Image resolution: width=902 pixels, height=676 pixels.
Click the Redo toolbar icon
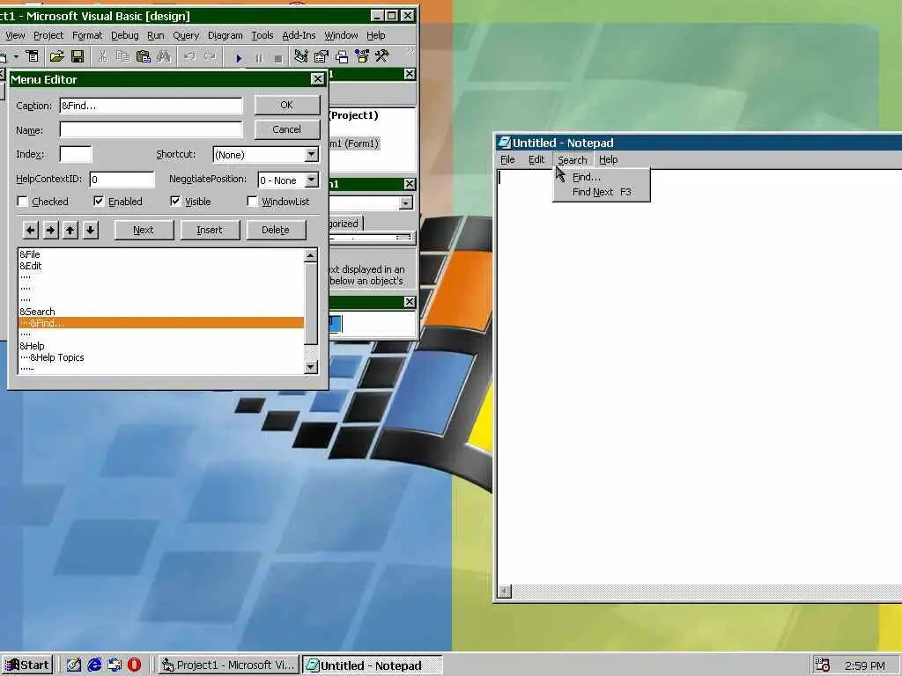point(210,56)
